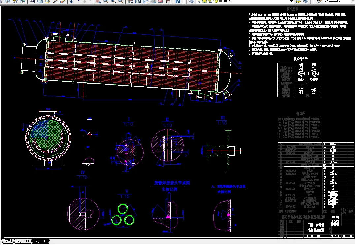Open the Block Editor icon
The height and width of the screenshot is (245, 355).
tap(62, 1)
